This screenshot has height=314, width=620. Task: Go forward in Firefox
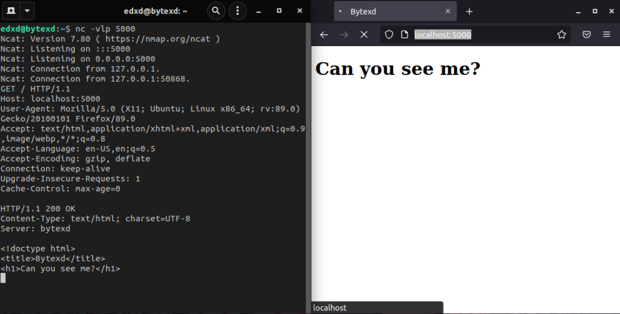(x=344, y=34)
